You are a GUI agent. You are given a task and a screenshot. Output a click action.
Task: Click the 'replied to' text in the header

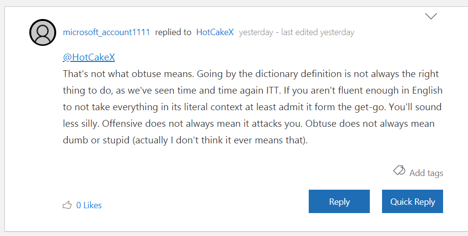(173, 32)
